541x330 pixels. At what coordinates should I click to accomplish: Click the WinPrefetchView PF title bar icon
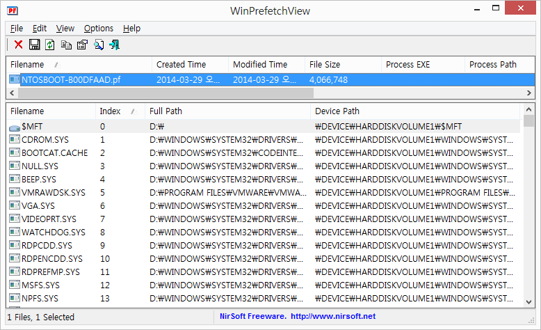(13, 10)
